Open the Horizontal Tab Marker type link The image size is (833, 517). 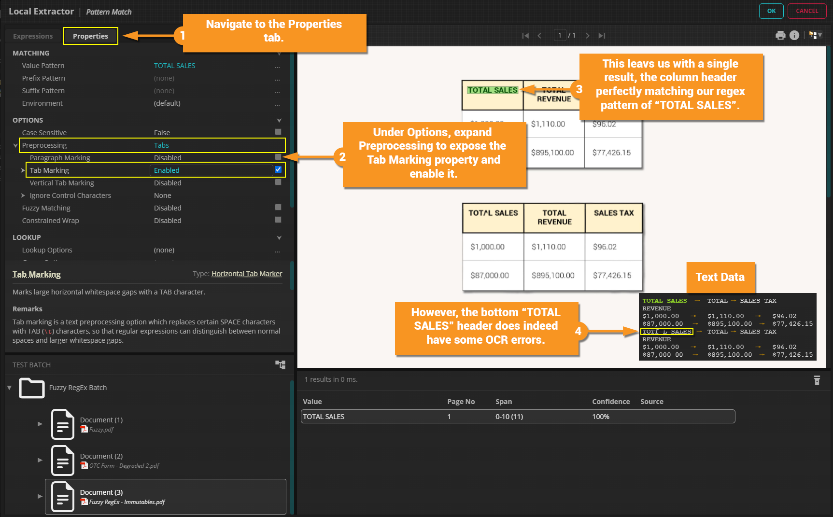(x=246, y=274)
